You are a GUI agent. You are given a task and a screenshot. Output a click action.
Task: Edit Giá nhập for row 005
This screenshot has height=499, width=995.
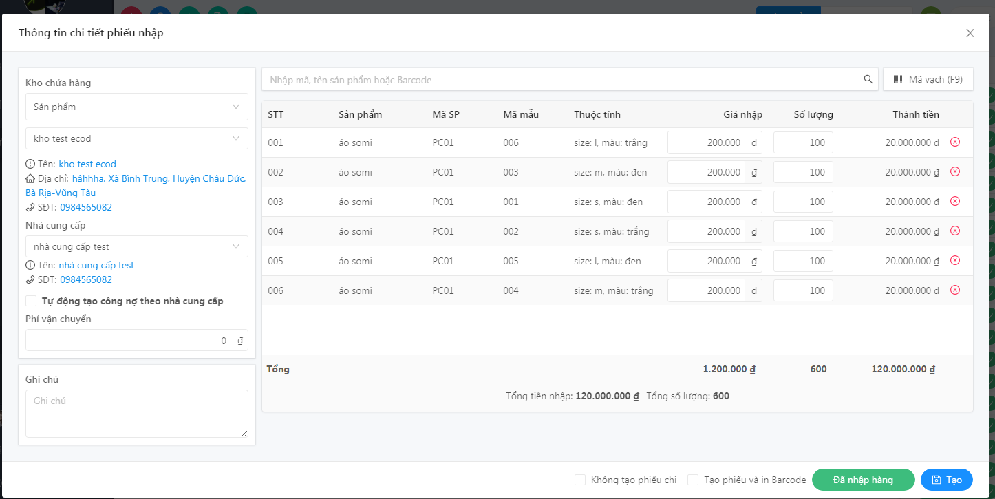[x=715, y=261]
